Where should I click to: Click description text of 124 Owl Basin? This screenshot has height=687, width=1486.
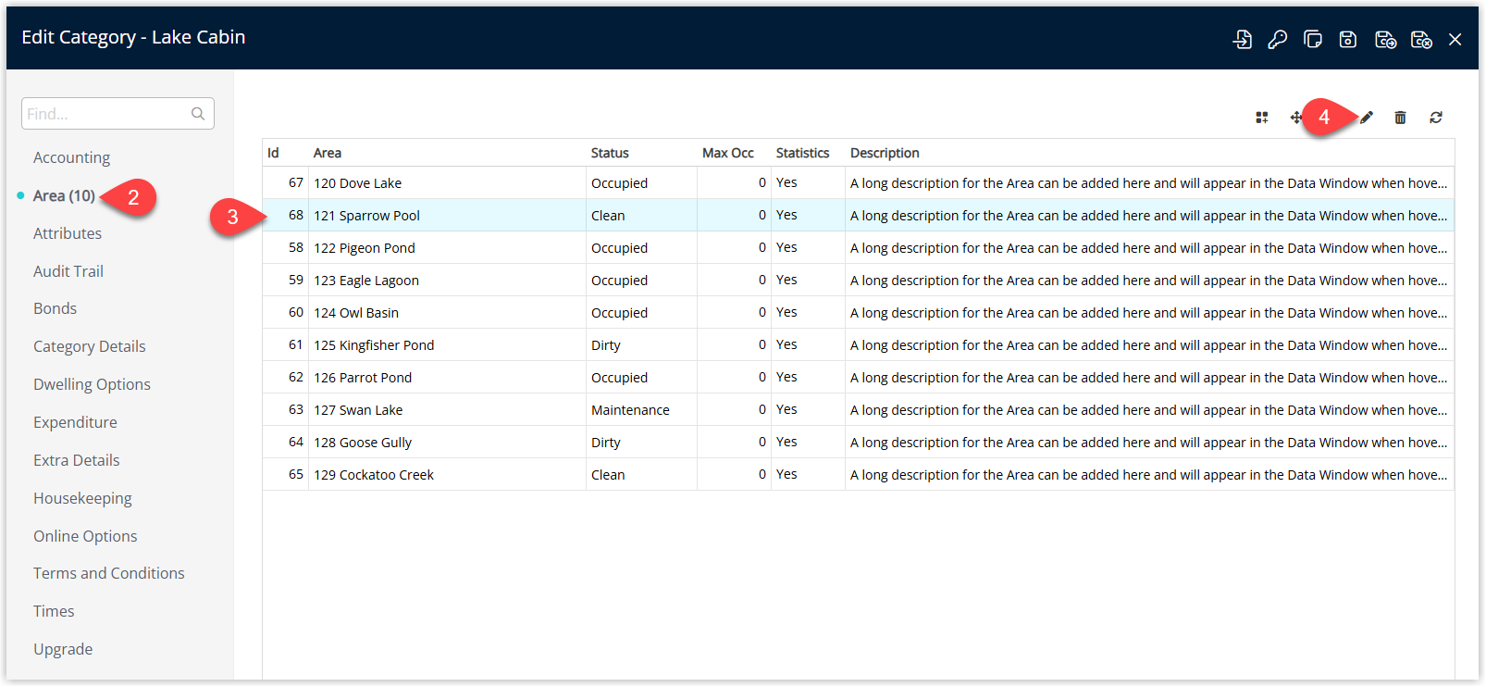1149,313
